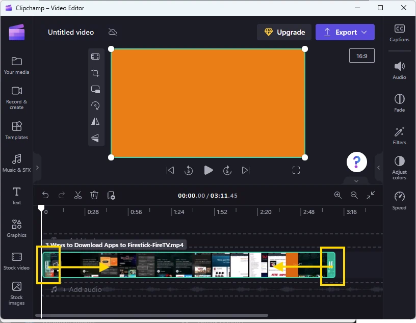
Task: Click the horizontal timeline scrollbar
Action: pyautogui.click(x=151, y=315)
